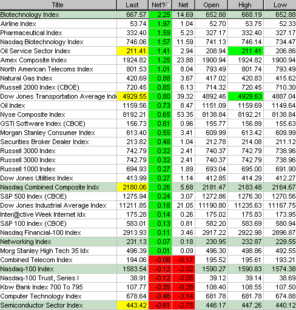Select Kbw Bank Index 700 To 795 row

tap(148, 287)
